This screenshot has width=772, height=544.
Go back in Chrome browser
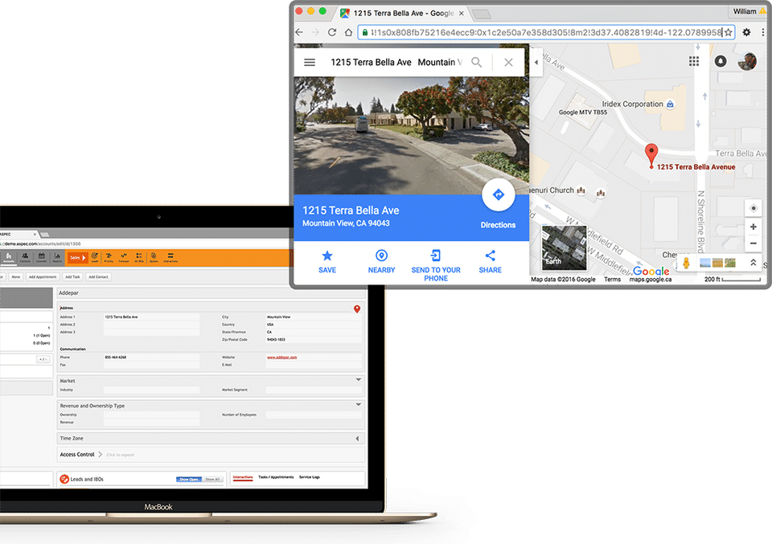pos(299,32)
